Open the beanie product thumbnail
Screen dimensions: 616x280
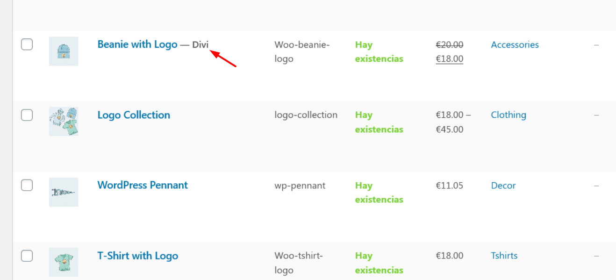point(64,51)
